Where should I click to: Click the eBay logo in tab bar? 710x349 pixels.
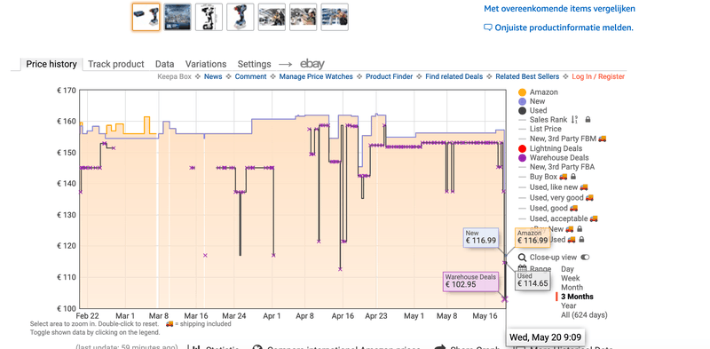(312, 64)
